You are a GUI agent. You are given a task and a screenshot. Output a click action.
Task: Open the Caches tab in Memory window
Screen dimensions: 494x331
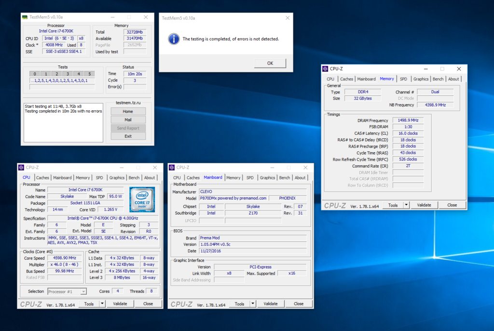(346, 79)
